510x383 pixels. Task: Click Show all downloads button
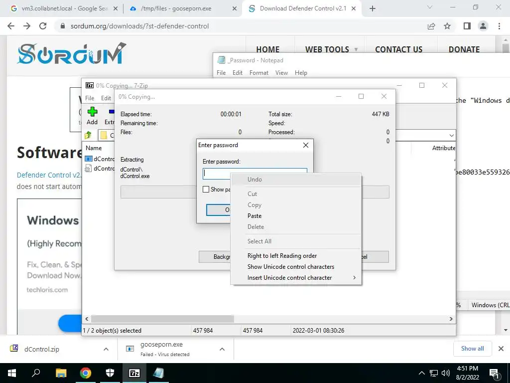click(x=472, y=349)
